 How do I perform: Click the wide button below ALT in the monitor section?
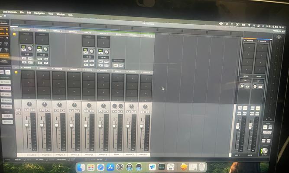(267, 132)
